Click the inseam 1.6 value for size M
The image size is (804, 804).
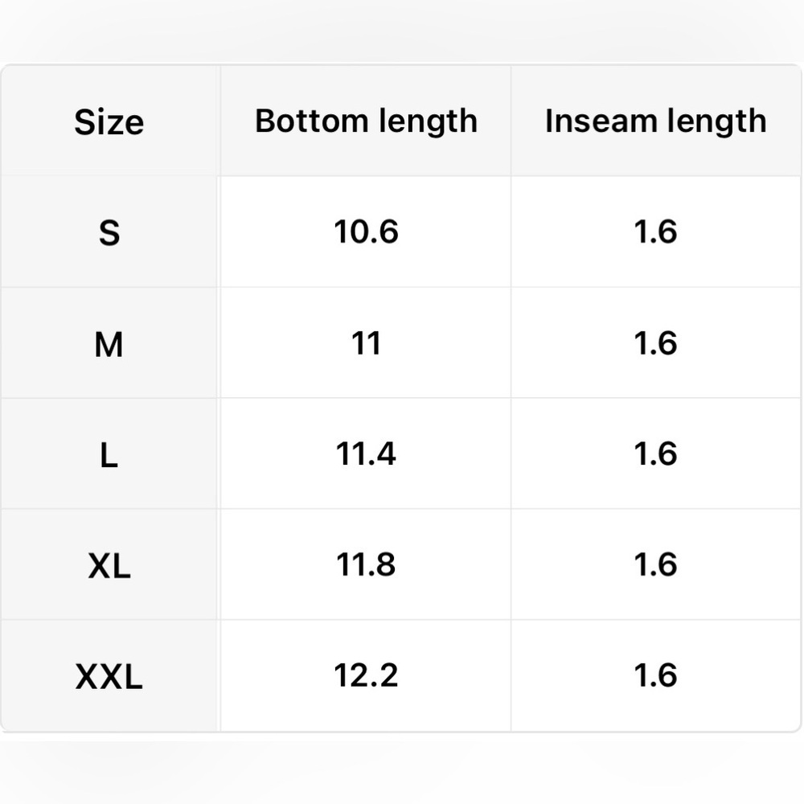(656, 343)
